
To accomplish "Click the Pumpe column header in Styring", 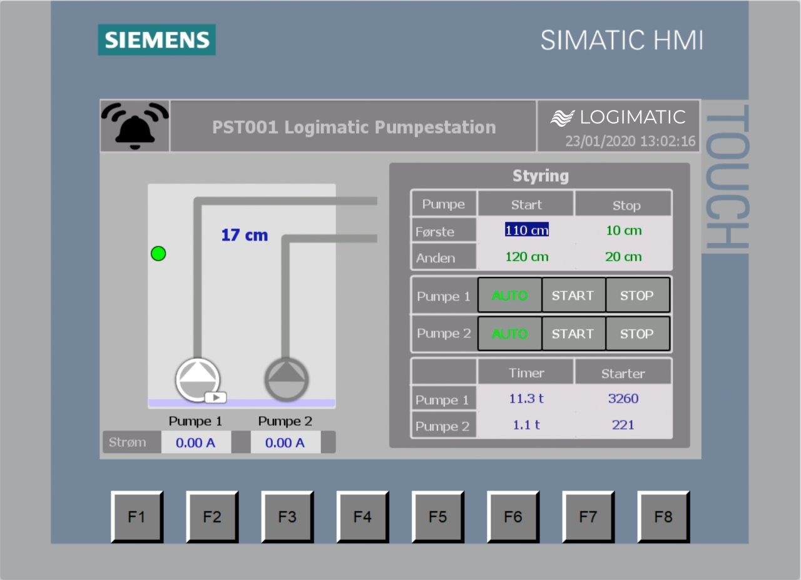I will 444,204.
